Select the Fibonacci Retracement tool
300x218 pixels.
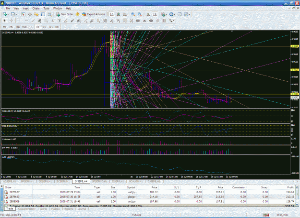coord(46,21)
